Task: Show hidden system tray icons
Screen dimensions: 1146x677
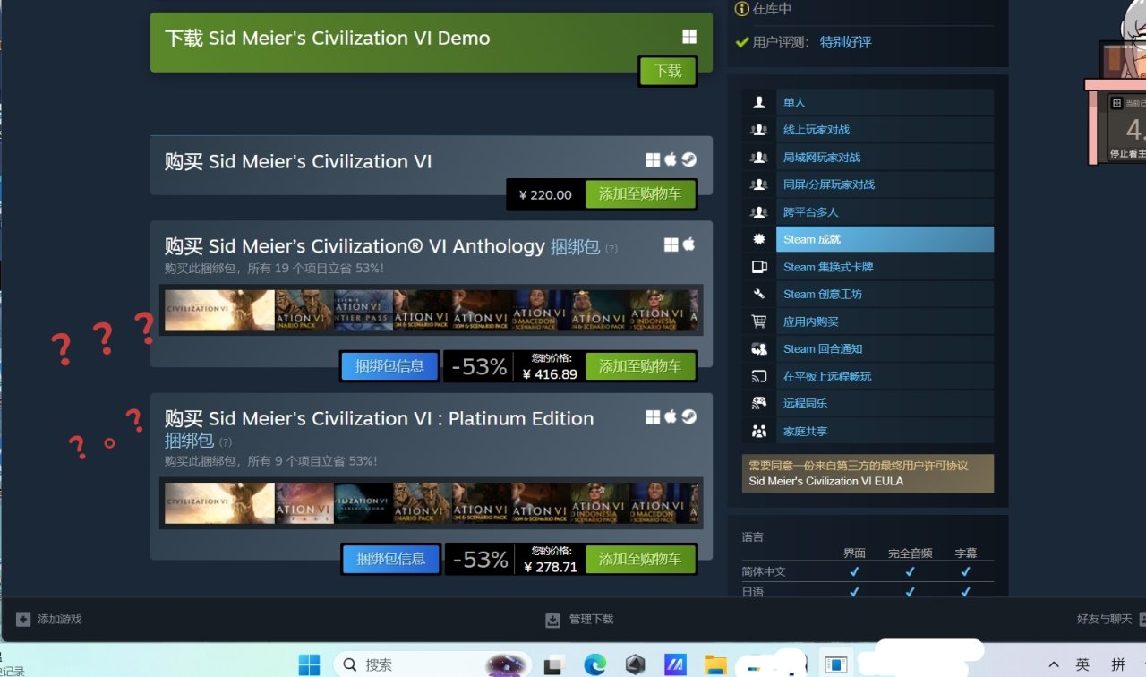Action: pyautogui.click(x=1054, y=664)
